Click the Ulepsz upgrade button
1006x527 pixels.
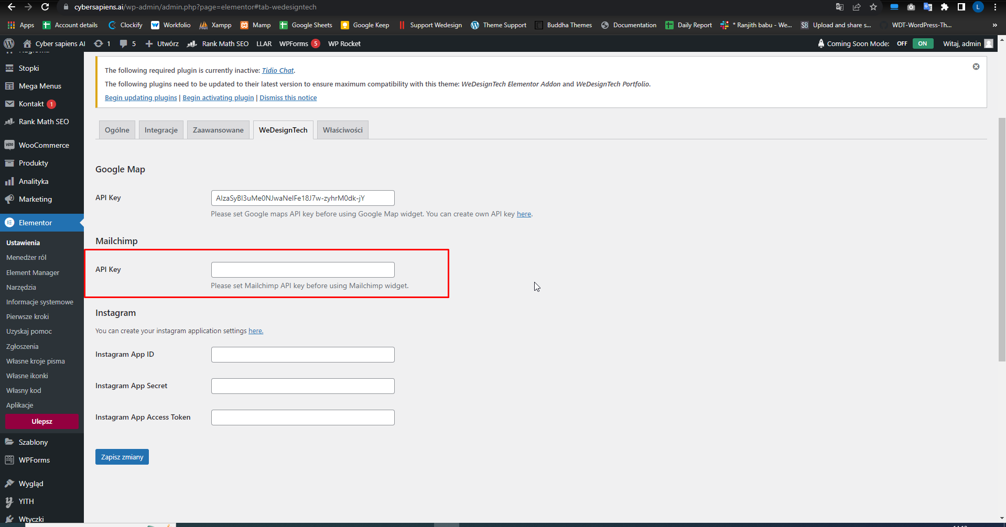[x=42, y=421]
